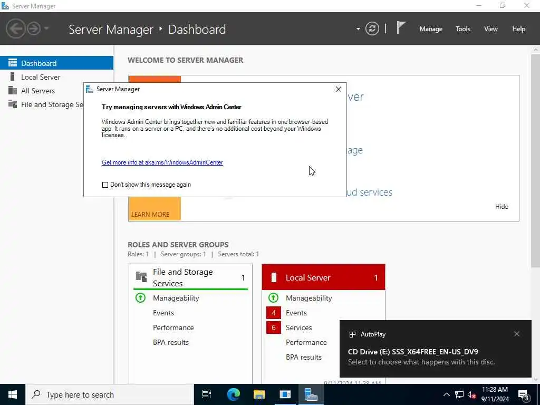Image resolution: width=540 pixels, height=405 pixels.
Task: Dismiss the AutoPlay notification
Action: coord(517,334)
